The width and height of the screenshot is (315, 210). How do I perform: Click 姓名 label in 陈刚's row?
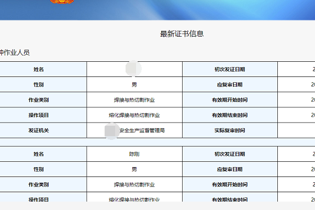39,154
